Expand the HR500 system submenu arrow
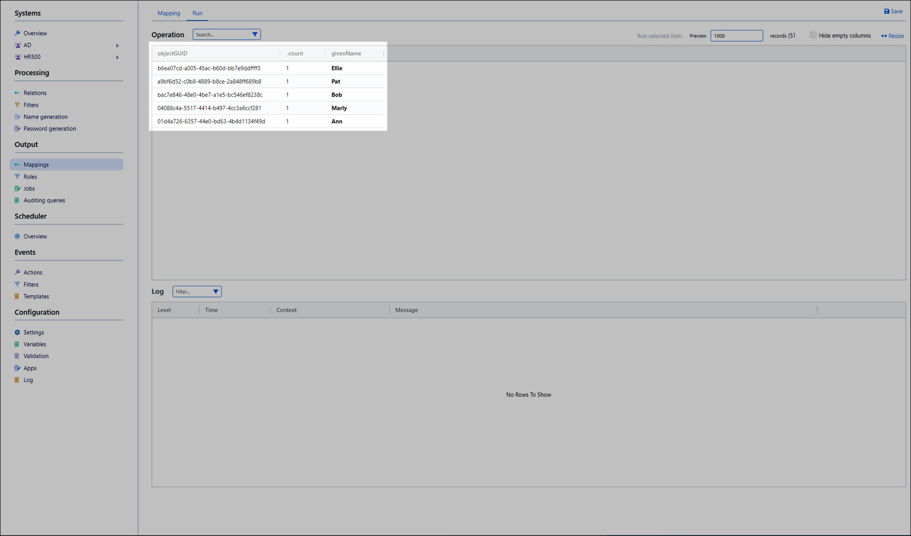This screenshot has height=536, width=911. click(x=117, y=57)
